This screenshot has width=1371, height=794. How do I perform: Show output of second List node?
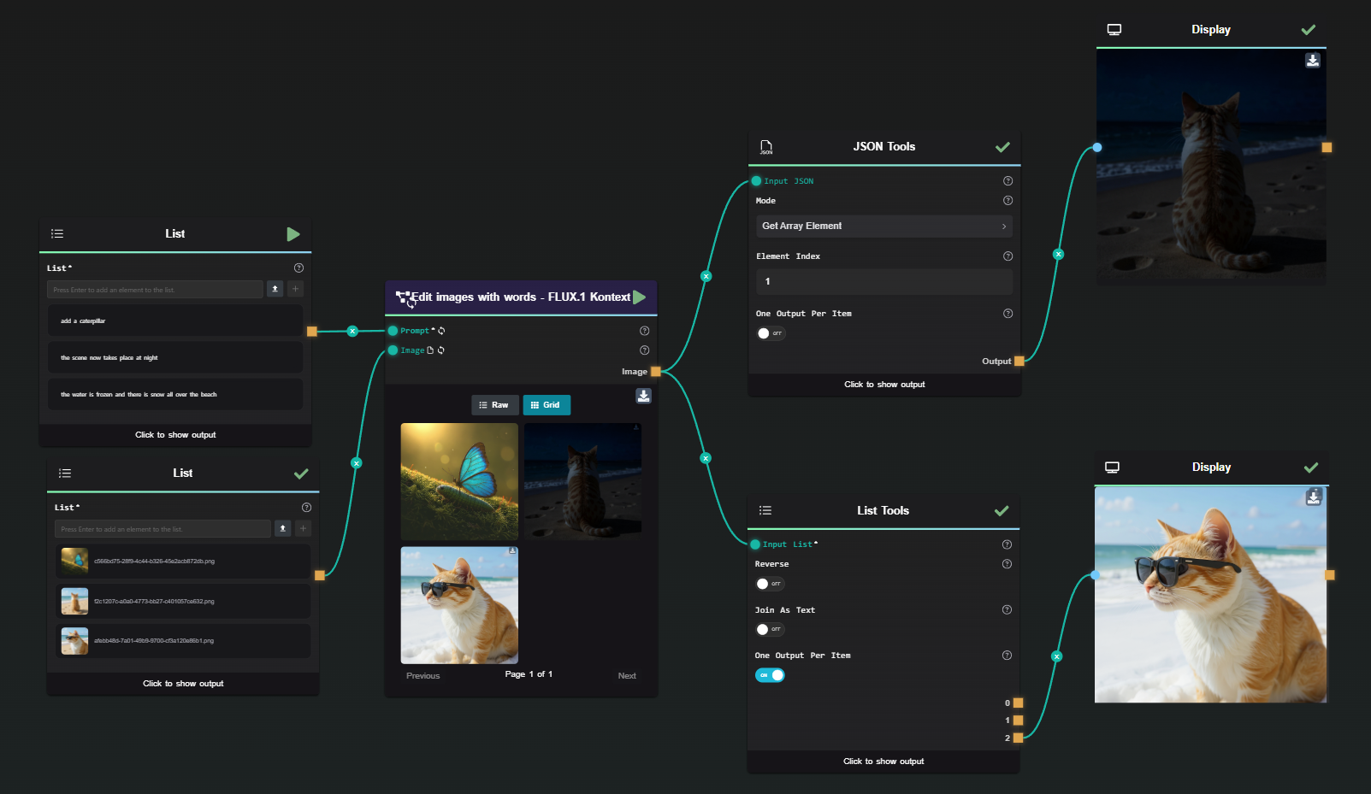click(183, 684)
